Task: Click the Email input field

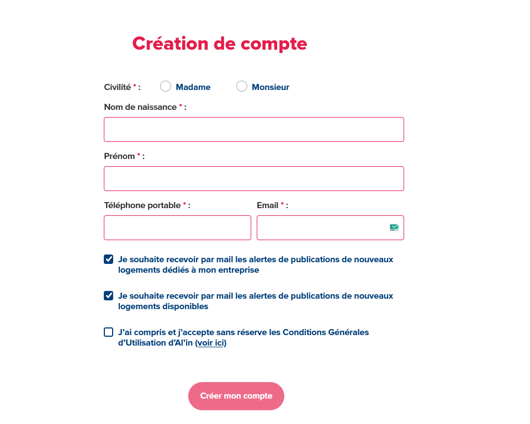Action: pos(320,227)
